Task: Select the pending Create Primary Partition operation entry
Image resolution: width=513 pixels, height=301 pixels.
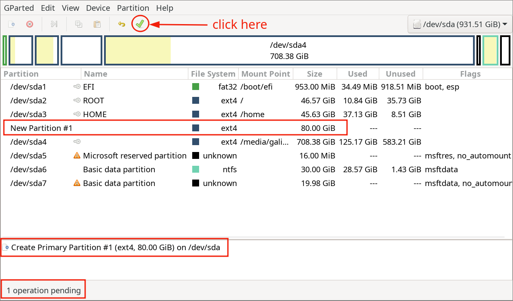Action: click(x=114, y=247)
